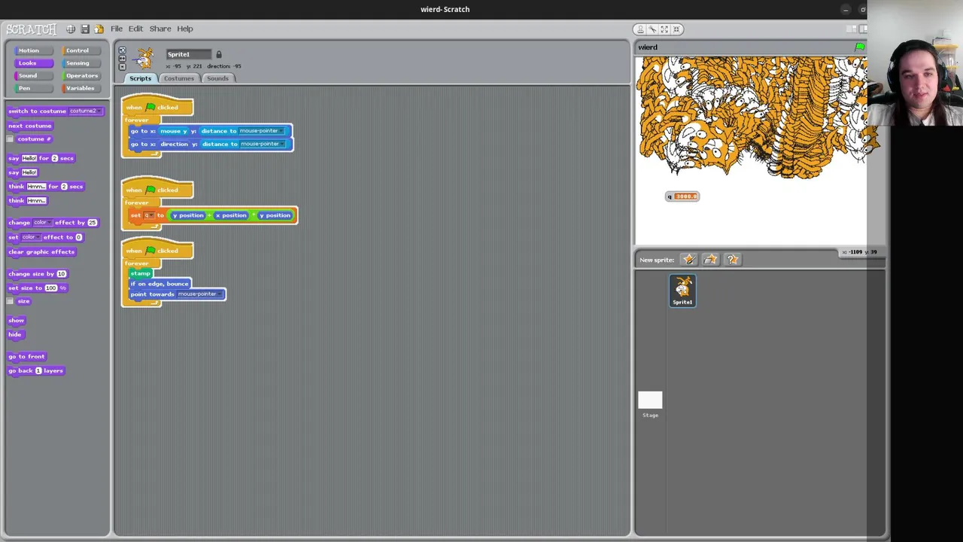Open color dropdown in change effect block
The image size is (963, 542).
pos(42,223)
